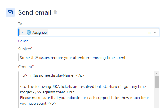Click the Send email heading text

[x=35, y=12]
